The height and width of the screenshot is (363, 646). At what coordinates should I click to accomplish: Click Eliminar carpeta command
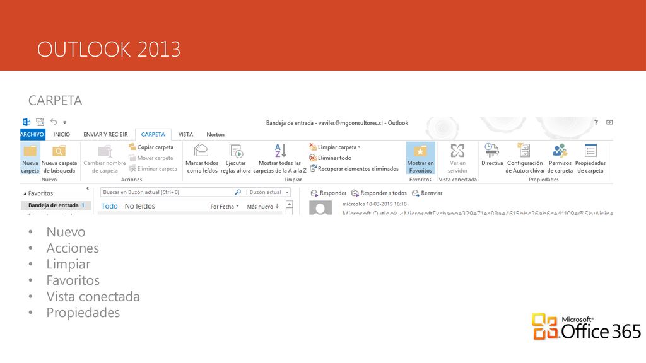point(153,169)
